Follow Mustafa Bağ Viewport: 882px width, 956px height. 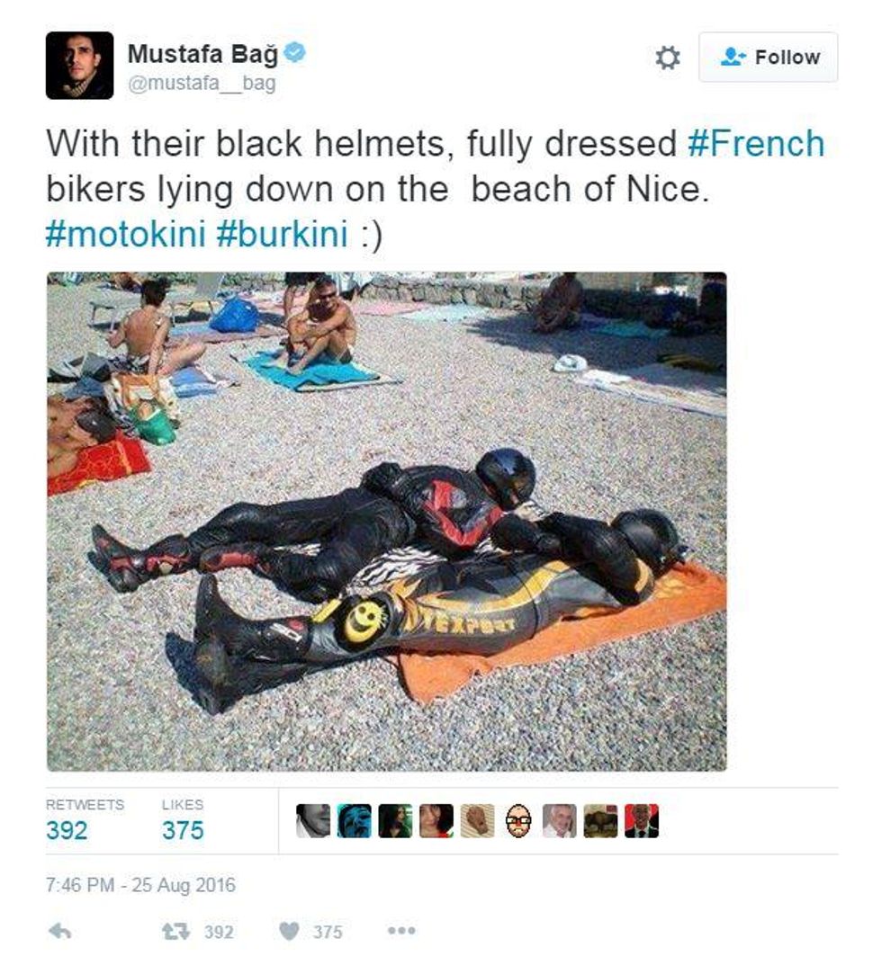[768, 58]
